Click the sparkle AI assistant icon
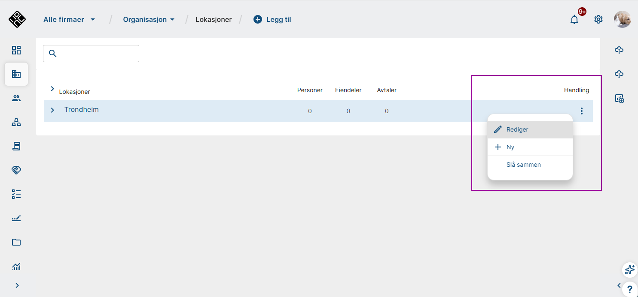638x297 pixels. point(629,270)
